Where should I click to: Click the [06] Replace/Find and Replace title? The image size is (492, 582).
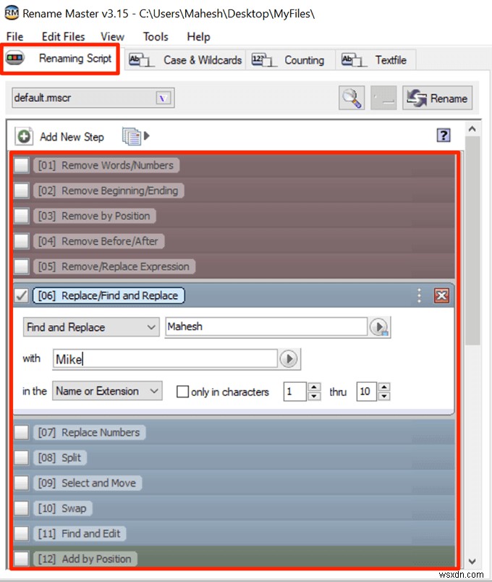(x=109, y=295)
